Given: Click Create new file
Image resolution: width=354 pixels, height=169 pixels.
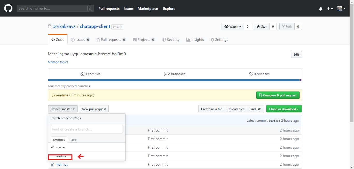Looking at the screenshot, I should [x=211, y=109].
